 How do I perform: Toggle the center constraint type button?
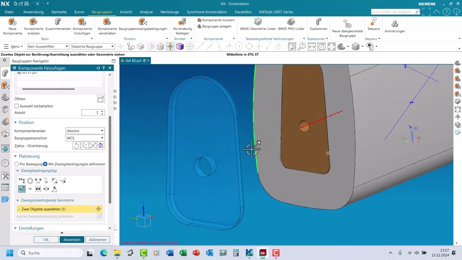coord(46,189)
